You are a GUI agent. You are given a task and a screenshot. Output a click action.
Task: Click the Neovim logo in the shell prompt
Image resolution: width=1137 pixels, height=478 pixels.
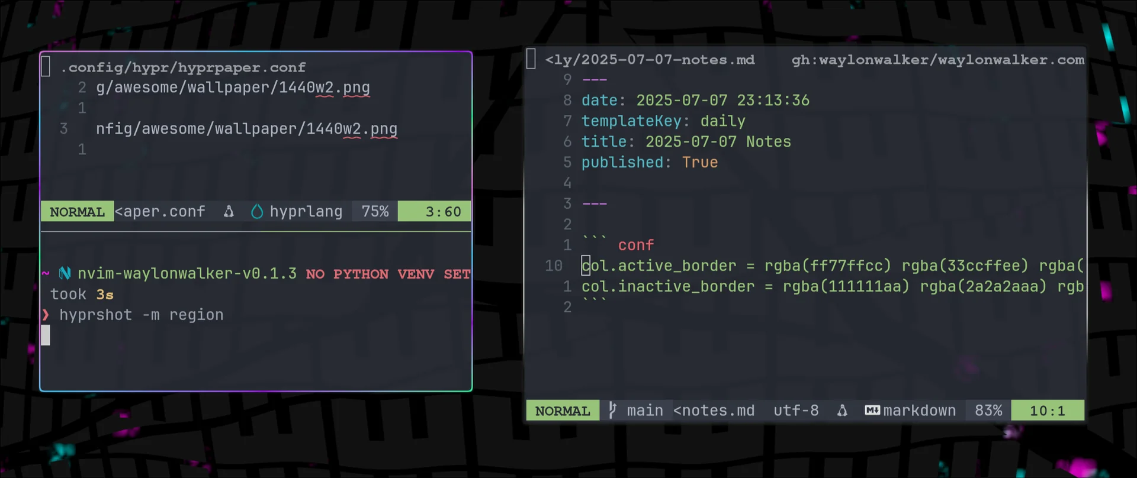point(65,273)
